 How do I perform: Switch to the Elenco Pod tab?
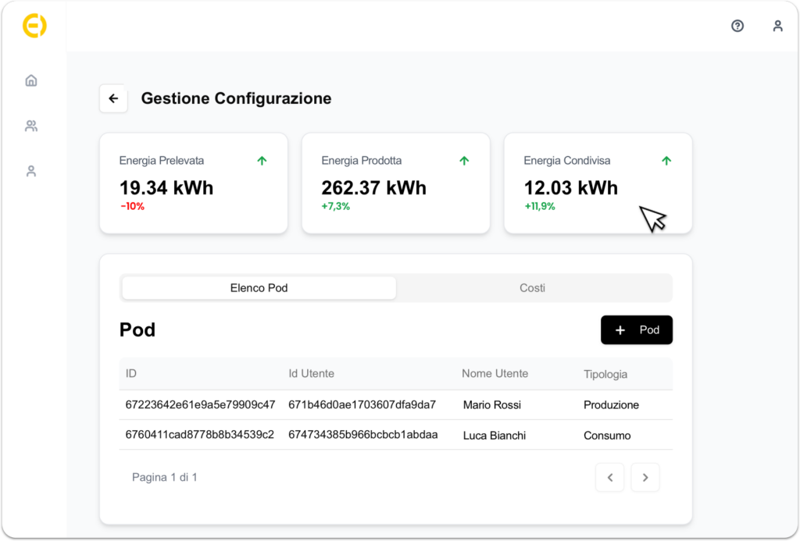click(x=259, y=288)
